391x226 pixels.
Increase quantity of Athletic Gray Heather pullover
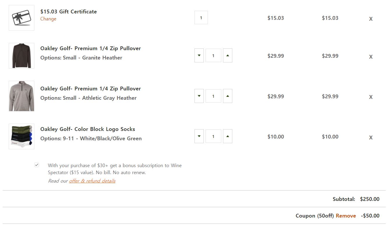(x=228, y=96)
